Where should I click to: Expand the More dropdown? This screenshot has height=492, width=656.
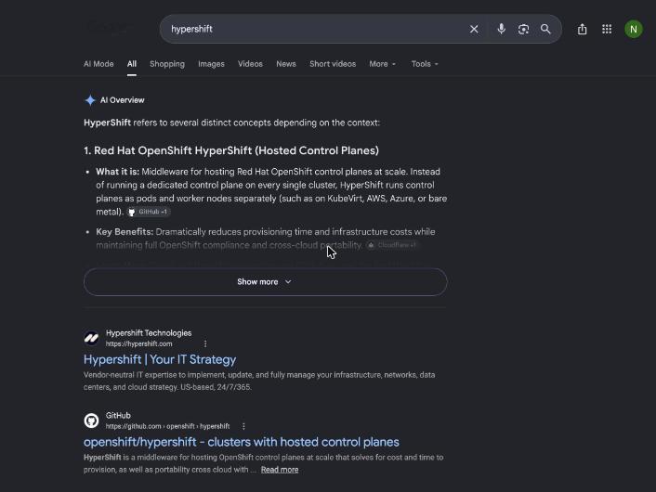click(383, 64)
